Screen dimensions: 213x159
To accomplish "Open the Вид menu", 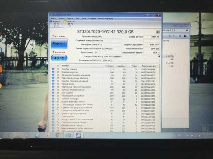I will [78, 19].
